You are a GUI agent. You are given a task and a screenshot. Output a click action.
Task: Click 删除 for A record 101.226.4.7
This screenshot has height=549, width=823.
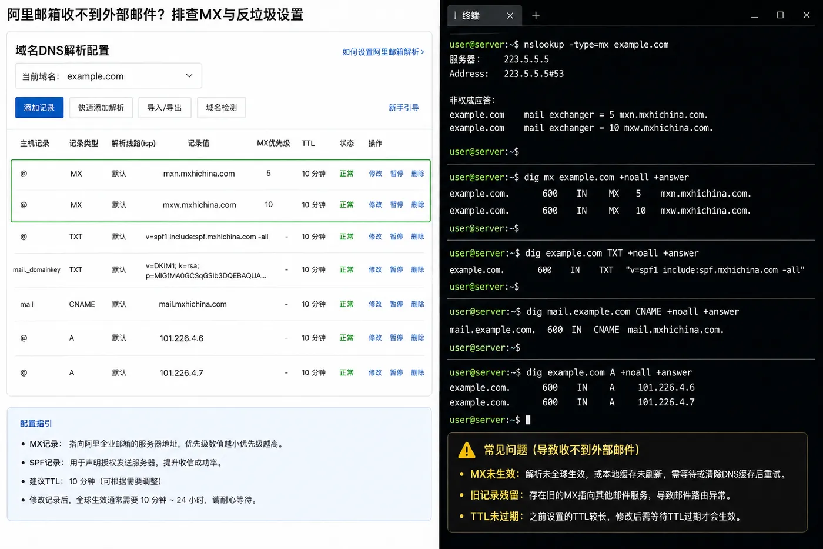coord(418,372)
